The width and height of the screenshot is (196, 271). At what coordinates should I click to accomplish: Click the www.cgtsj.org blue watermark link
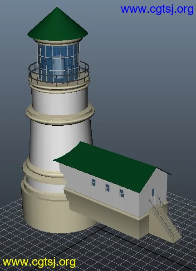[x=157, y=10]
